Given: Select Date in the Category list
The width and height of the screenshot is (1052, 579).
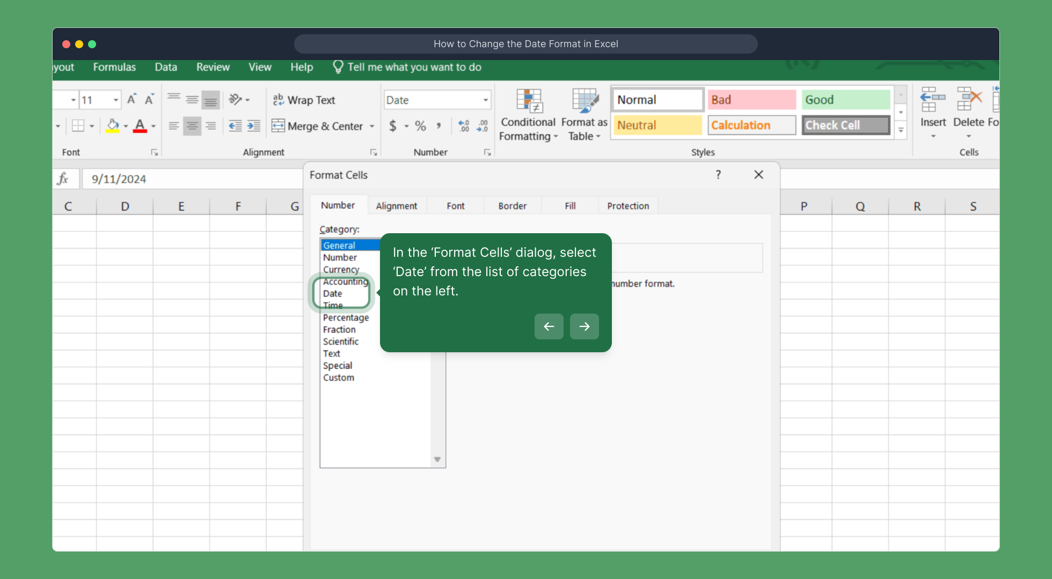Looking at the screenshot, I should pyautogui.click(x=333, y=293).
